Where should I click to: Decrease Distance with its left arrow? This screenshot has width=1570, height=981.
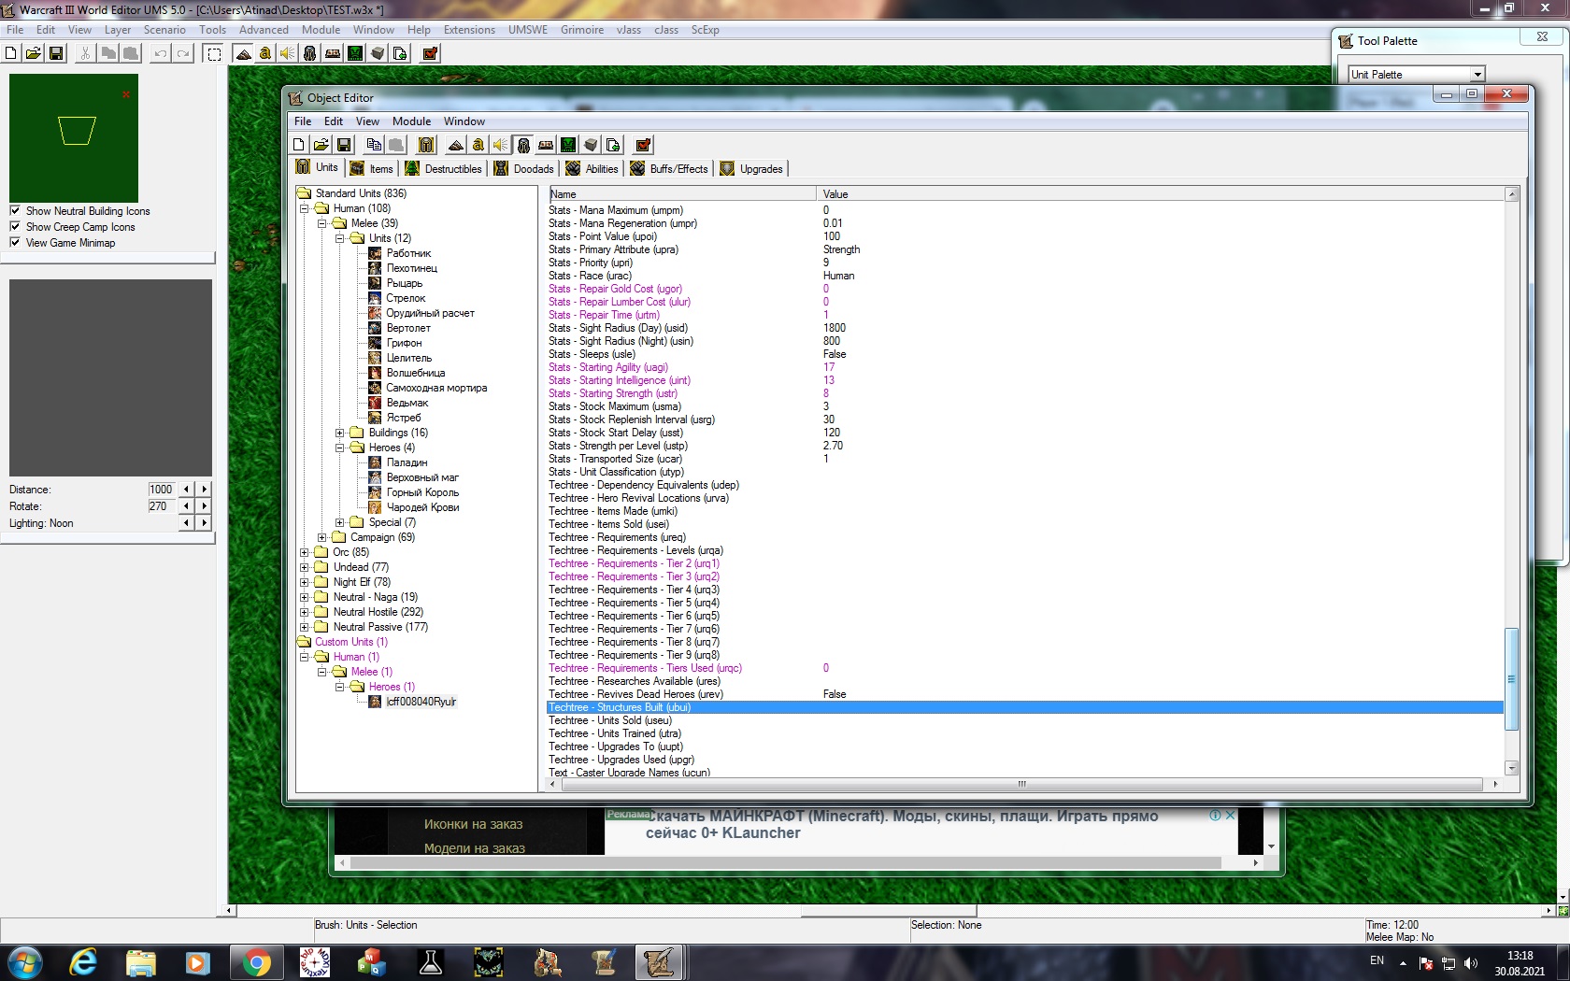click(x=186, y=490)
